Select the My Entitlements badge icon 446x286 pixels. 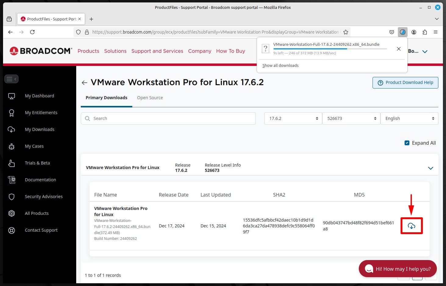click(x=11, y=112)
